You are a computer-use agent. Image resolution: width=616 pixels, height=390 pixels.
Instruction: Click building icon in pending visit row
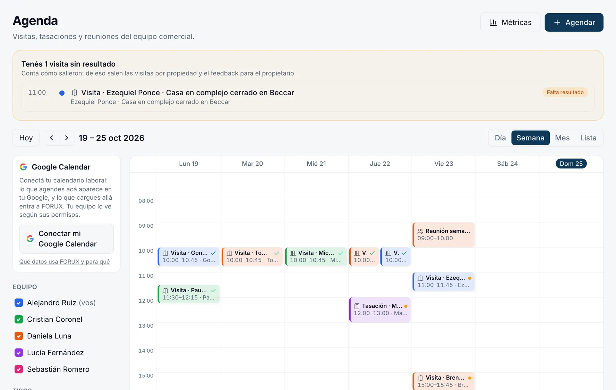click(x=74, y=93)
